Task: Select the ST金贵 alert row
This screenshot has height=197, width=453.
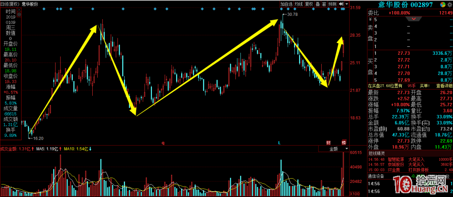Action: pos(410,170)
